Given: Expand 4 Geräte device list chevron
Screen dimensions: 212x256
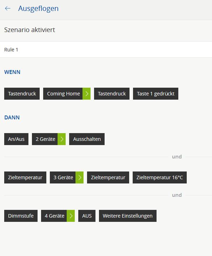Looking at the screenshot, I should point(71,216).
